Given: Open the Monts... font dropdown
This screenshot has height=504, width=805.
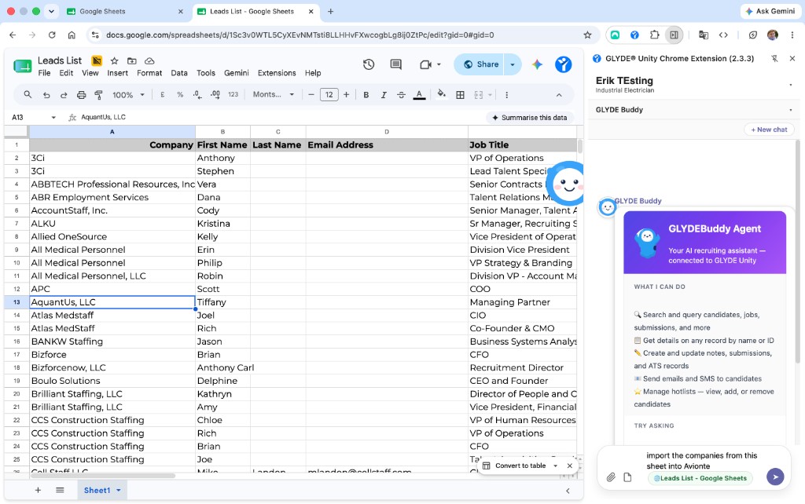Looking at the screenshot, I should coord(273,95).
